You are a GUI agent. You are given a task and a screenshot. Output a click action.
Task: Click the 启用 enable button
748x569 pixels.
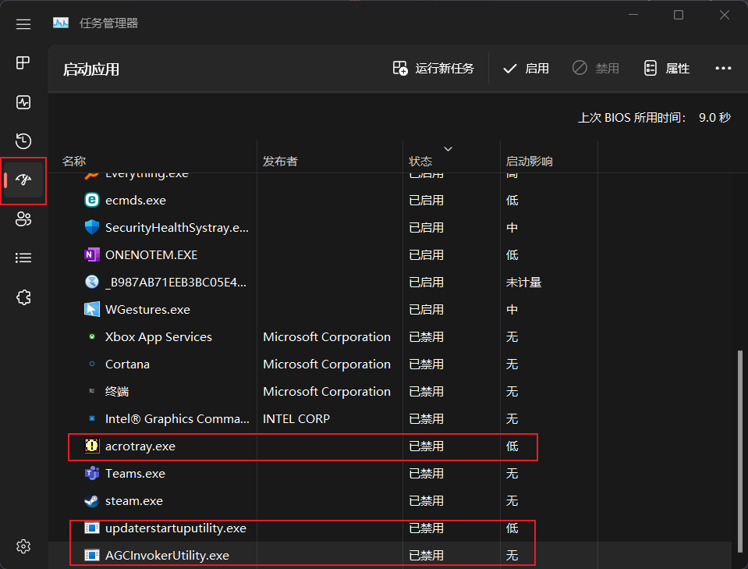526,68
